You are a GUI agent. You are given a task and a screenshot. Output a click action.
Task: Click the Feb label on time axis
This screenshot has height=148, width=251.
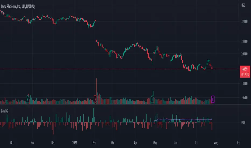[94, 143]
